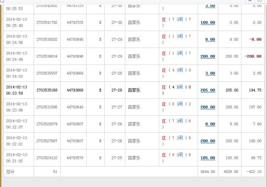Click the total valid bet 4526.00
Screen dimensions: 267x187
pyautogui.click(x=231, y=172)
